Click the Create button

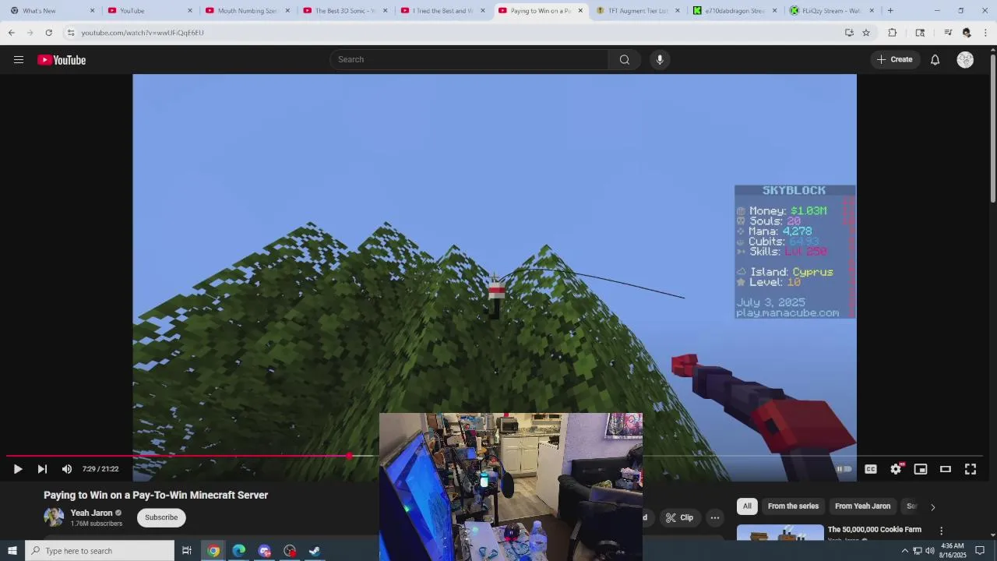(894, 60)
